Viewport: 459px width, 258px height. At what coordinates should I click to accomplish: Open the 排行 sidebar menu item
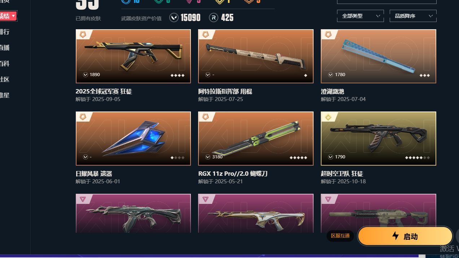click(x=4, y=32)
